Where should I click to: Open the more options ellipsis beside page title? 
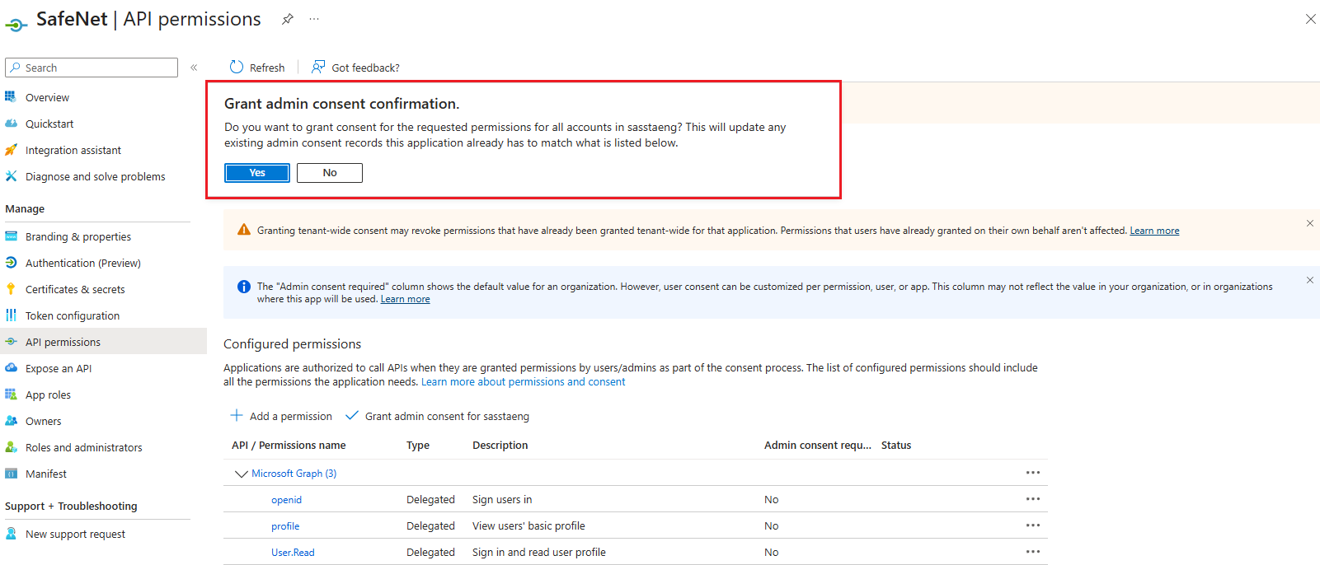[x=314, y=19]
